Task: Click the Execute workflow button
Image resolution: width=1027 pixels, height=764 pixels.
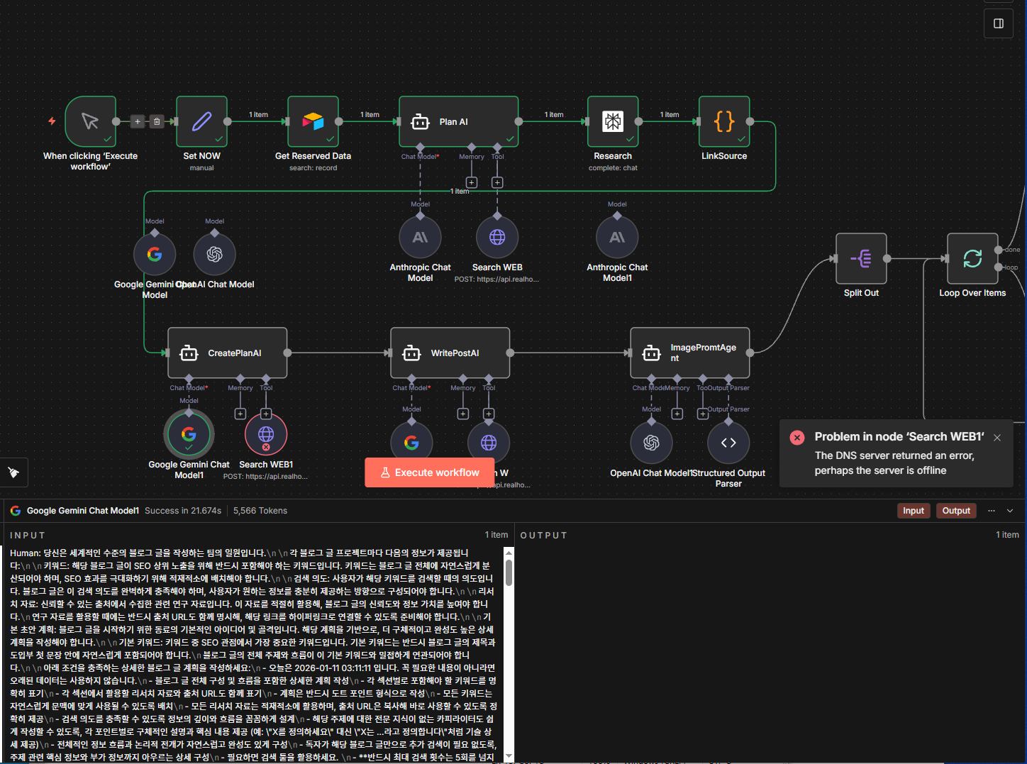Action: click(430, 472)
